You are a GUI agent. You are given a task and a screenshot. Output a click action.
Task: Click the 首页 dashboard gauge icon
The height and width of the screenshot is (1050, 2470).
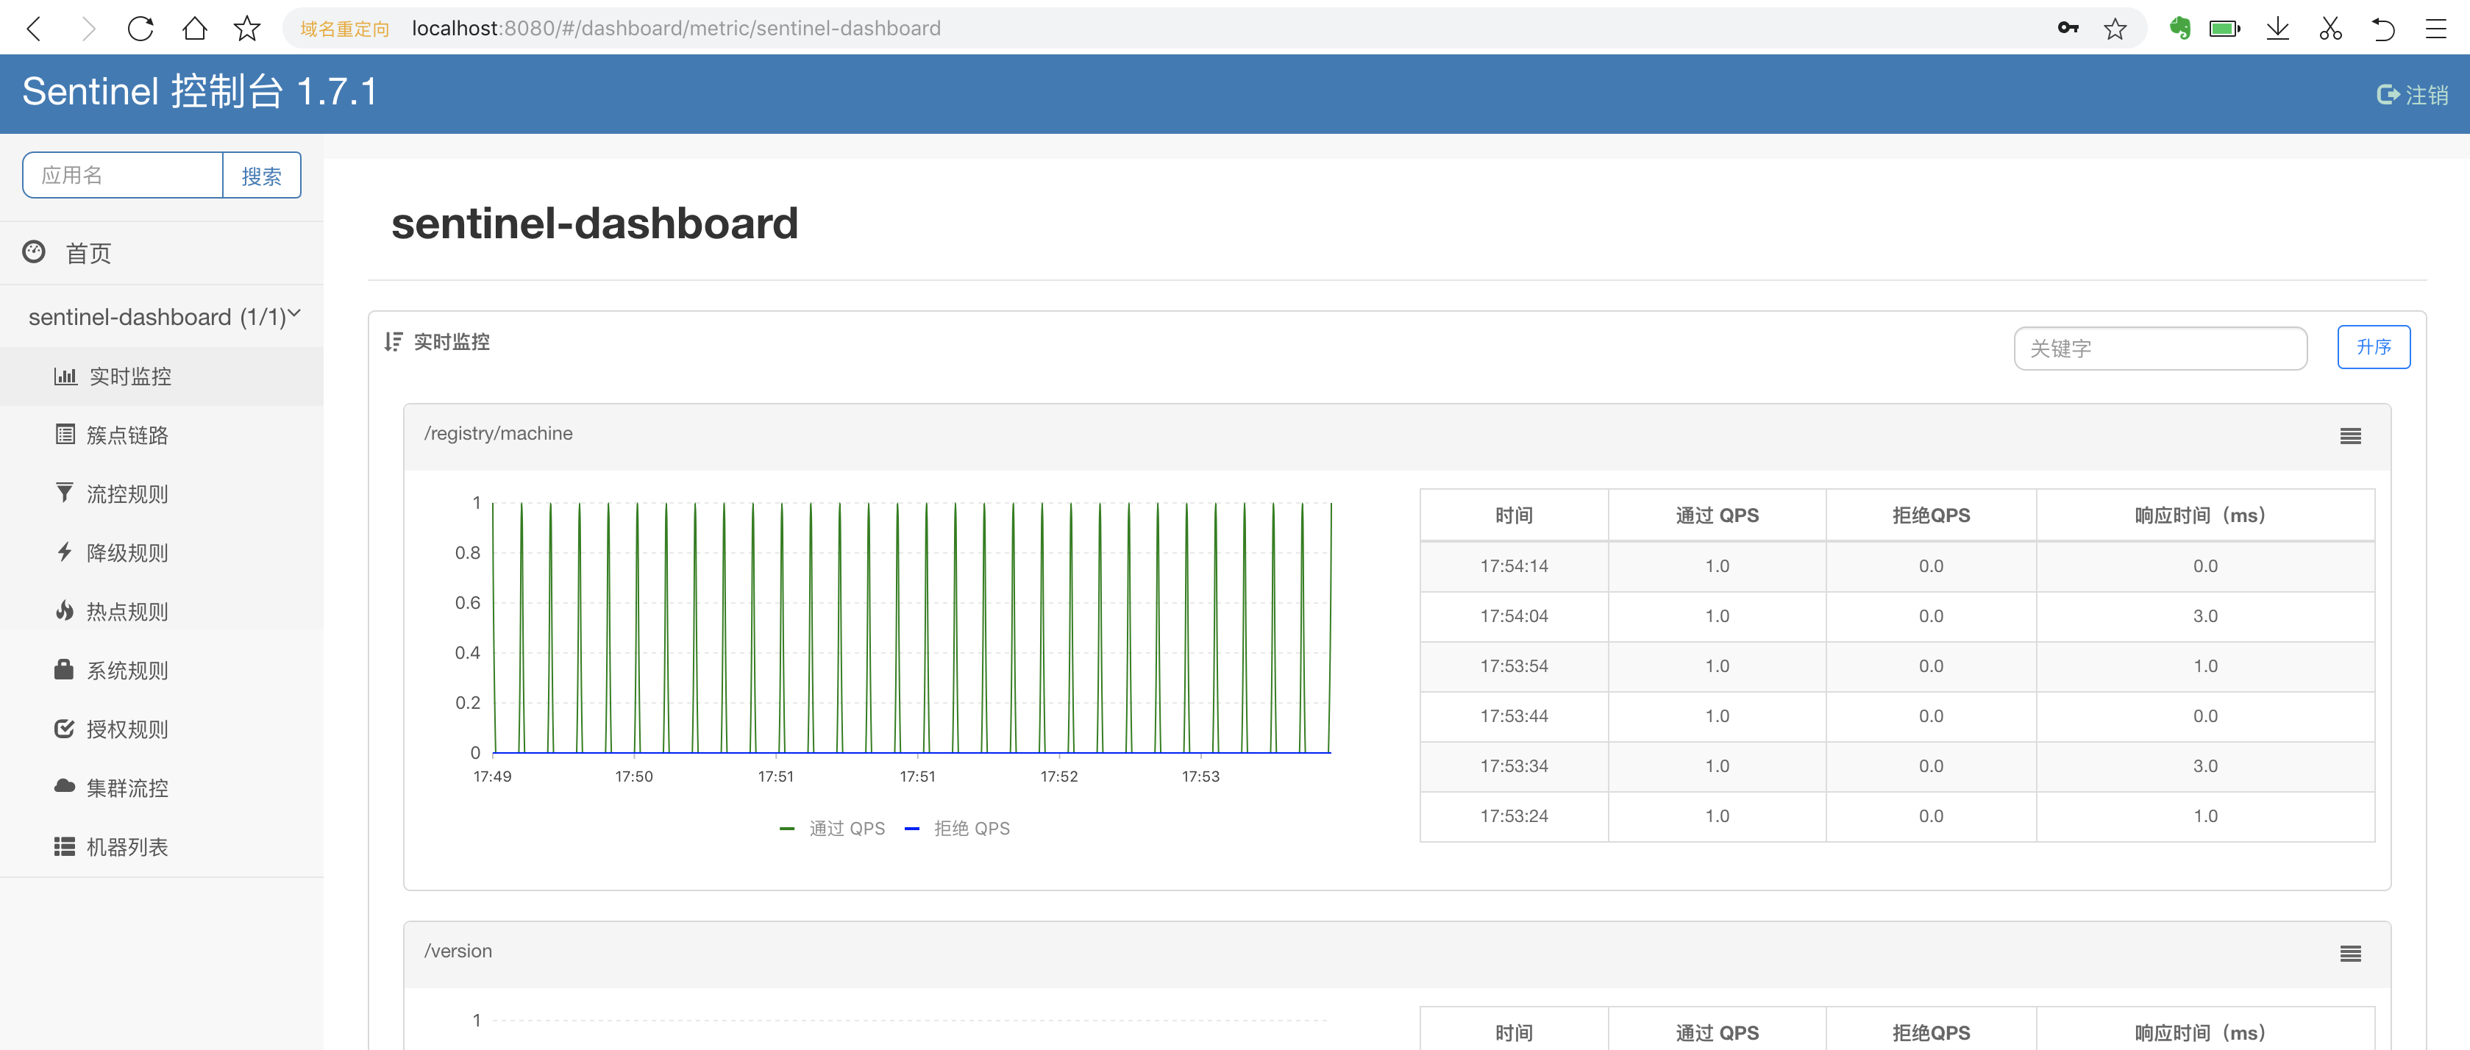coord(34,252)
